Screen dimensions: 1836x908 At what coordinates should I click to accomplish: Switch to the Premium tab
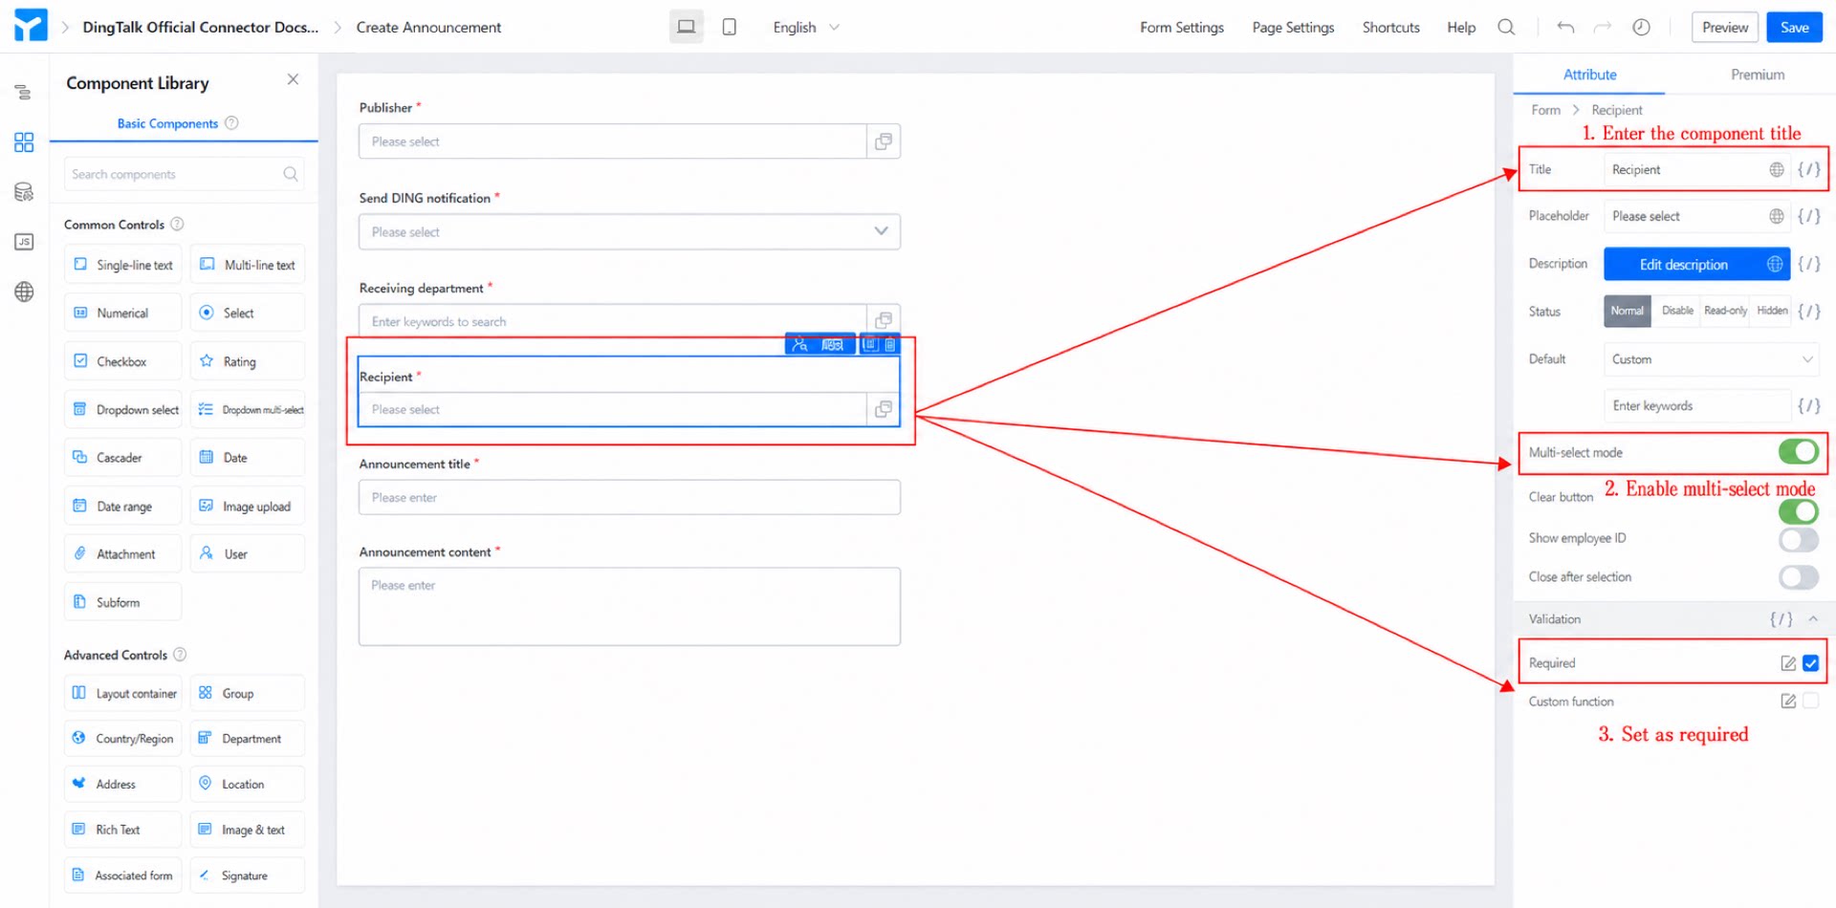[x=1757, y=75]
